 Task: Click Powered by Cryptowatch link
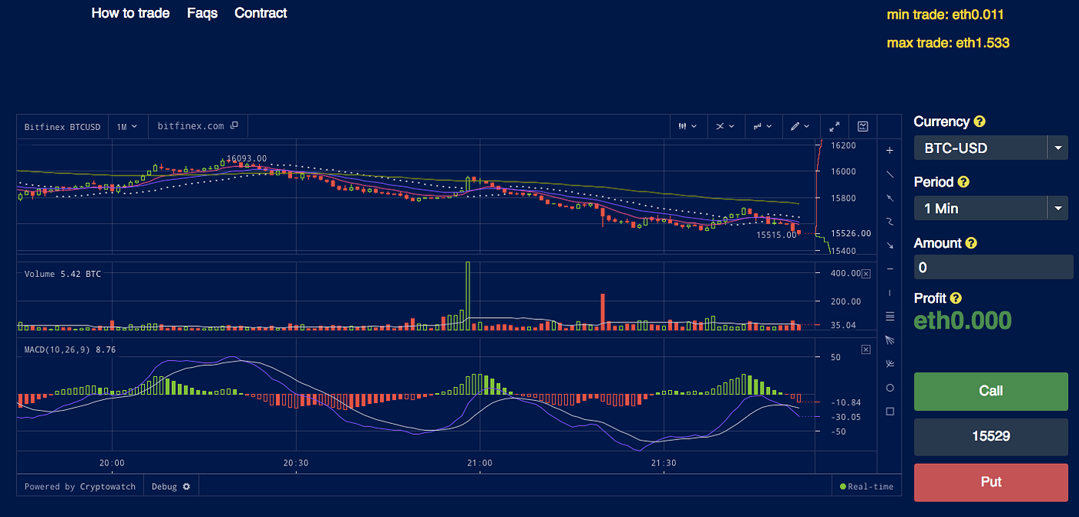click(x=80, y=487)
